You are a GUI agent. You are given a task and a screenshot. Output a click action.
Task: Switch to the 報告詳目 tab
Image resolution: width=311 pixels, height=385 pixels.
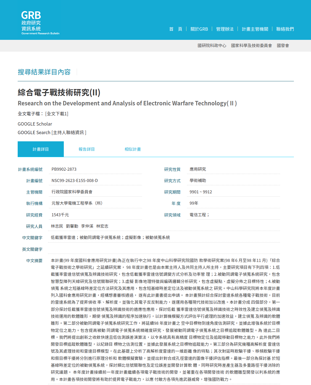(87, 149)
